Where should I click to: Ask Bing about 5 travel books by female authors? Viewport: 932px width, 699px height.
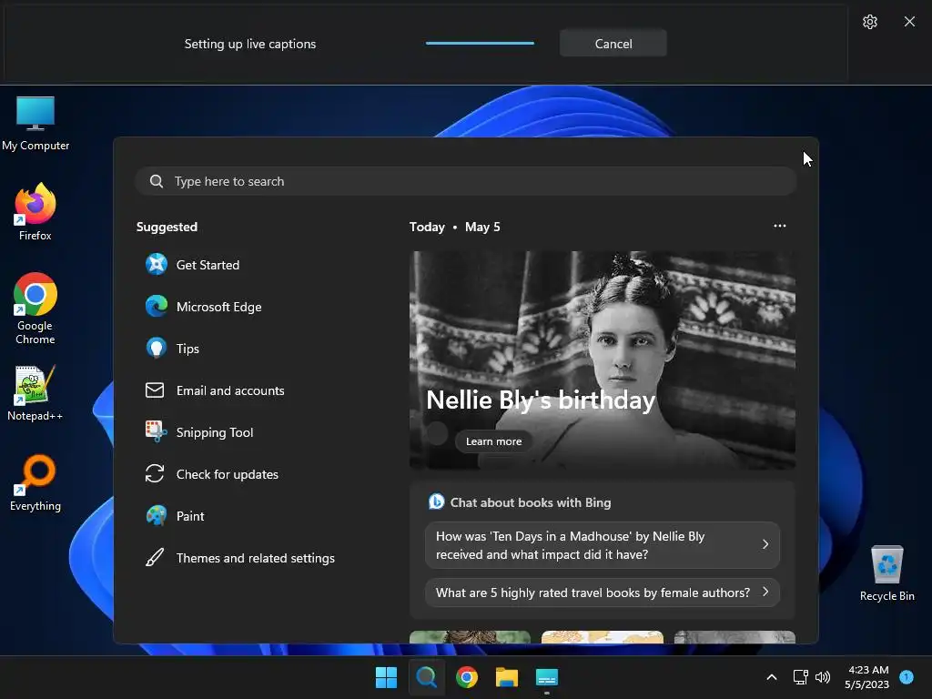point(603,593)
